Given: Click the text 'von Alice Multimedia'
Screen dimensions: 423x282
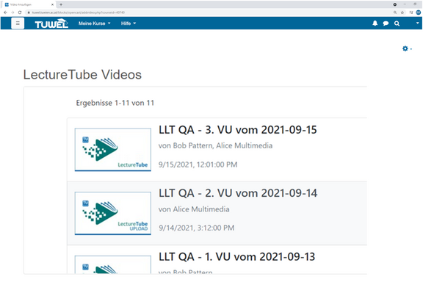Looking at the screenshot, I should click(x=194, y=209).
